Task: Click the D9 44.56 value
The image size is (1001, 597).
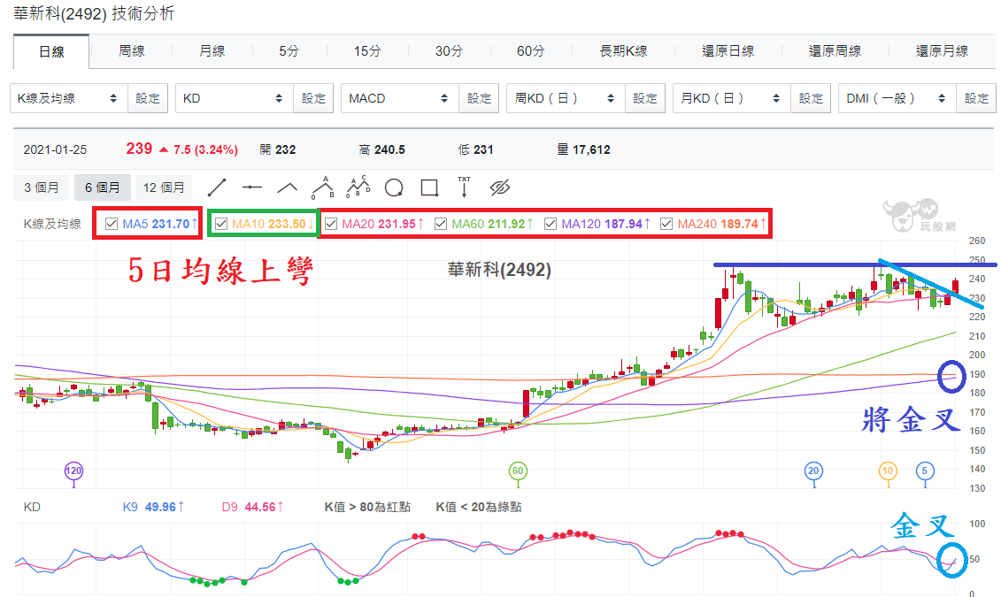Action: (253, 507)
